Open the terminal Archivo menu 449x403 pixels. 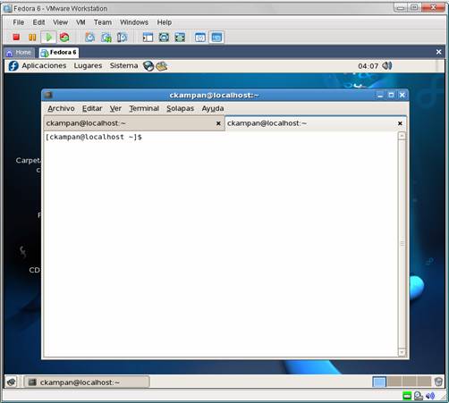[61, 108]
